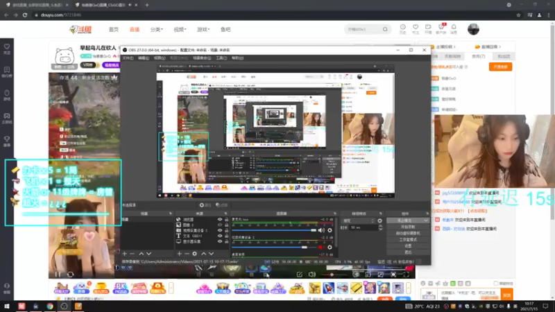Click the Douyu logo
Viewport: 555px width, 312px height.
[x=80, y=29]
